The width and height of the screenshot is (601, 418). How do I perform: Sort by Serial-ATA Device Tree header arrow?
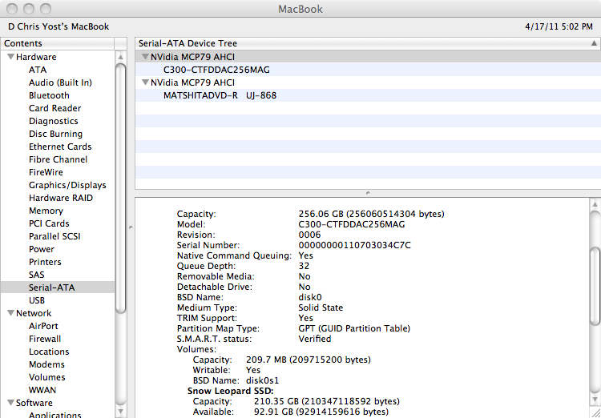tap(594, 43)
